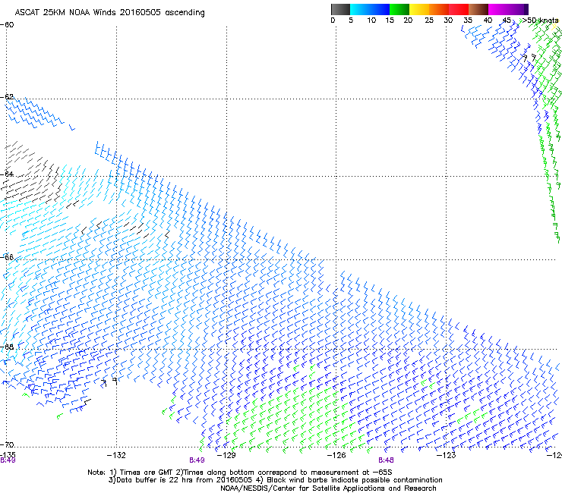
Task: Click the -126 longitude axis label
Action: point(336,455)
